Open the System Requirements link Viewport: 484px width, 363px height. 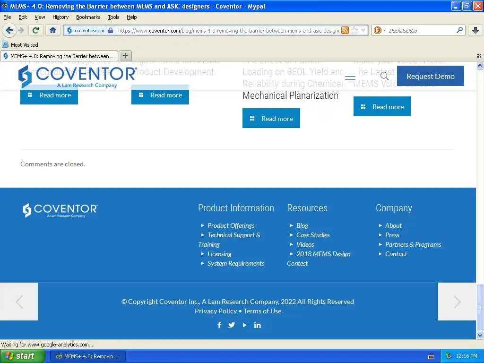coord(236,264)
